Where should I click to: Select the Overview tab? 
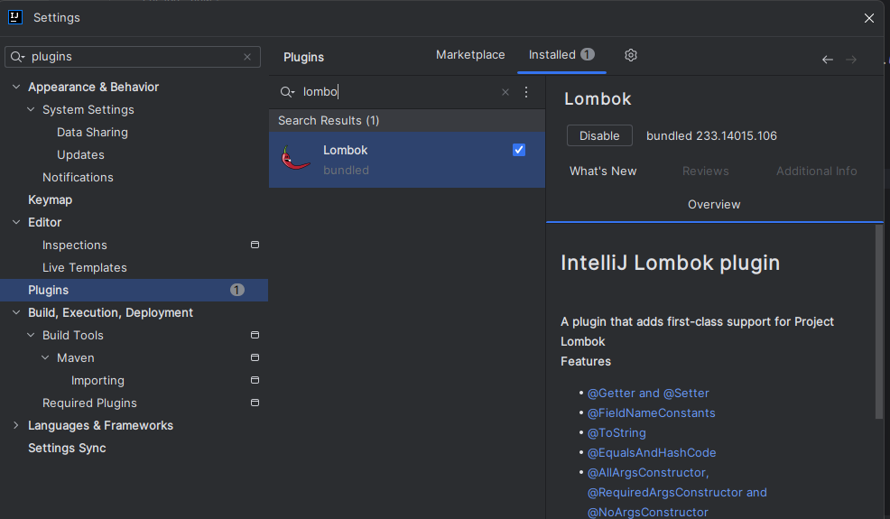pos(714,204)
